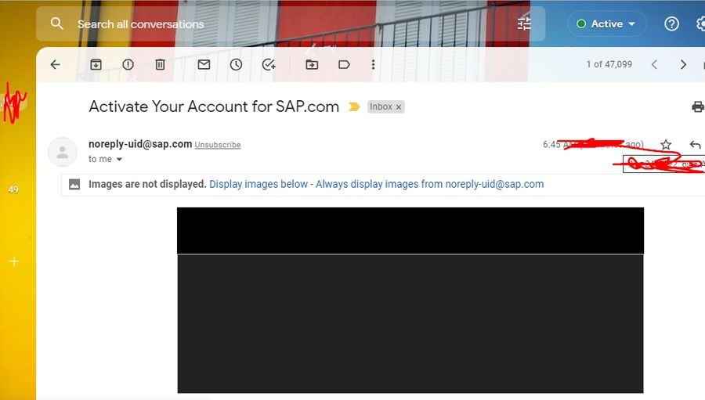Click the 1 of 47,099 counter
Screen dimensions: 705x400
pos(609,64)
